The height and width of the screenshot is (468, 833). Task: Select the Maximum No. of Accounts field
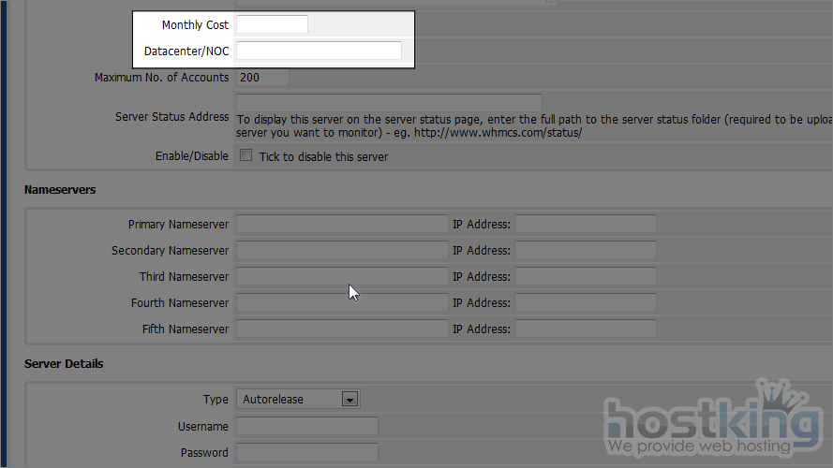[262, 78]
